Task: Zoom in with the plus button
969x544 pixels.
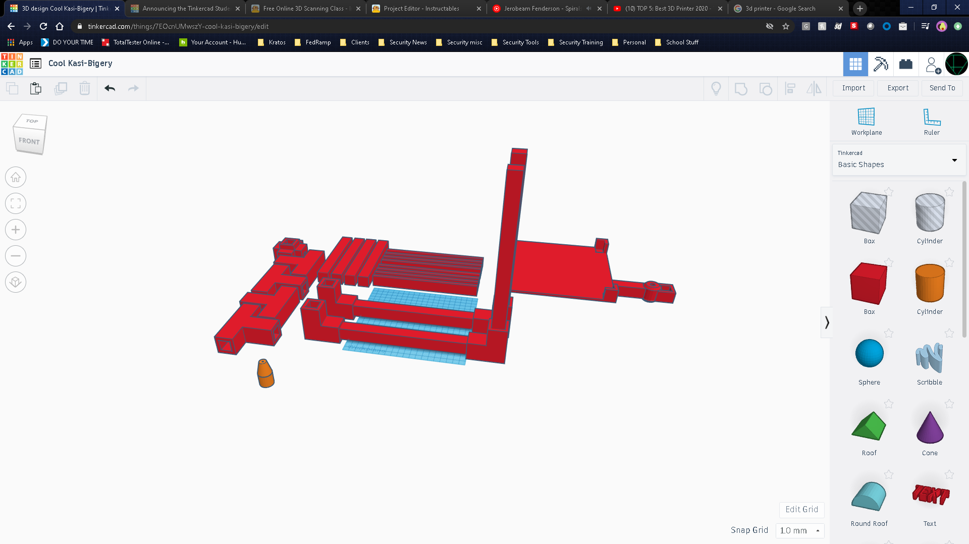Action: pyautogui.click(x=16, y=230)
